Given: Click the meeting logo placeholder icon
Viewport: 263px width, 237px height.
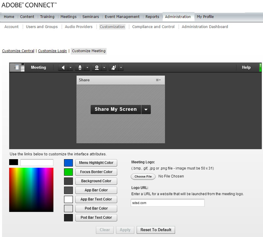Looking at the screenshot, I should (x=17, y=67).
